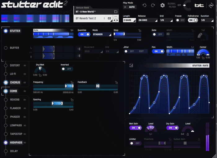The width and height of the screenshot is (217, 158).
Task: Click the Distort drag handle icon
Action: coord(25,65)
